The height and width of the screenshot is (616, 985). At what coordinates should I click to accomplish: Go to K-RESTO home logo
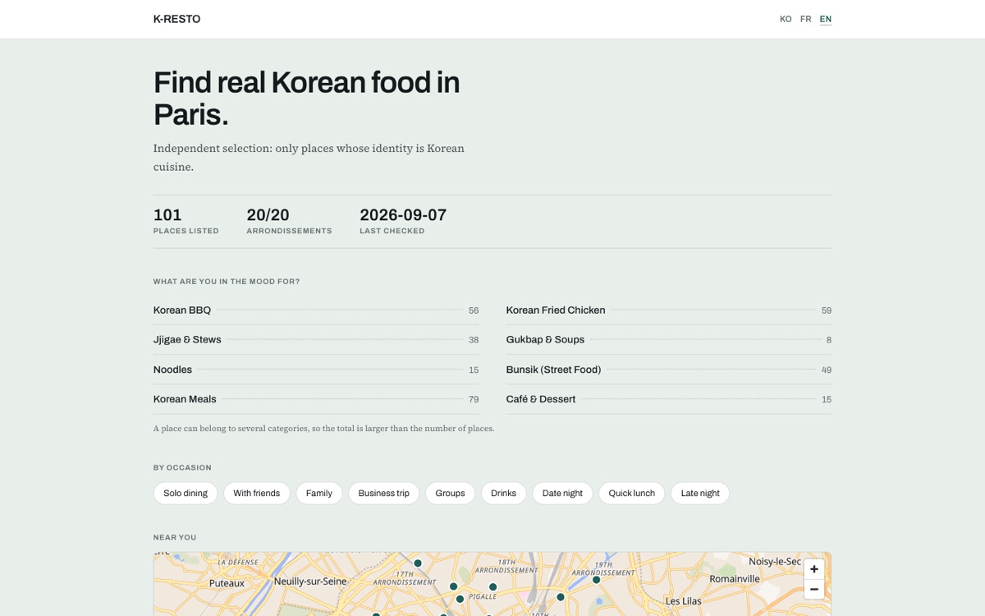coord(176,19)
